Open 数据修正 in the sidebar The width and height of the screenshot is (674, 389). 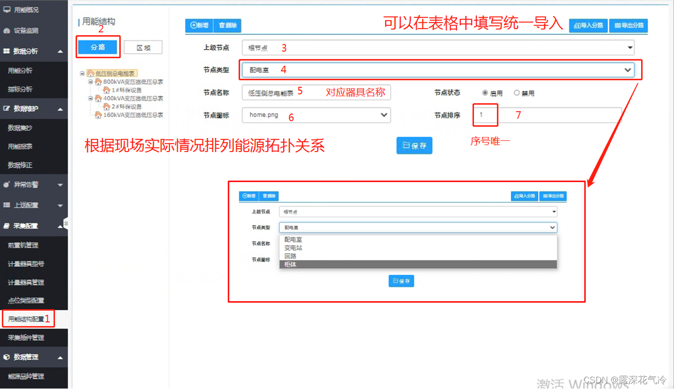tap(20, 165)
